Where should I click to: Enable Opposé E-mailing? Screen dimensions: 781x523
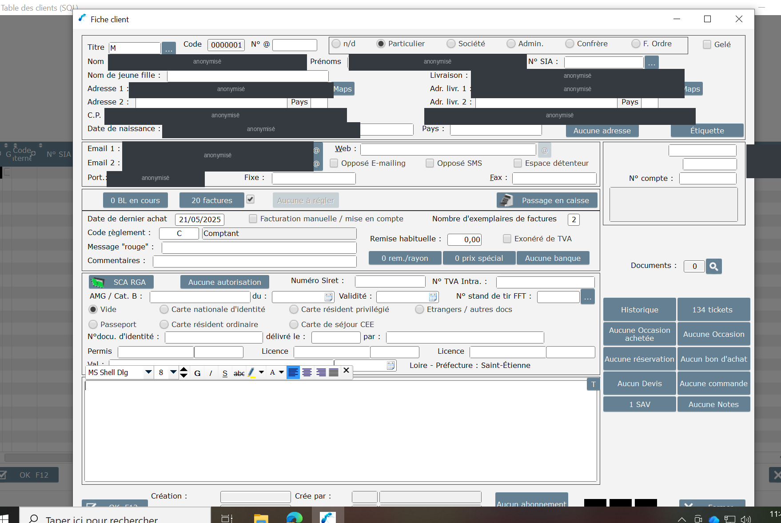[334, 163]
